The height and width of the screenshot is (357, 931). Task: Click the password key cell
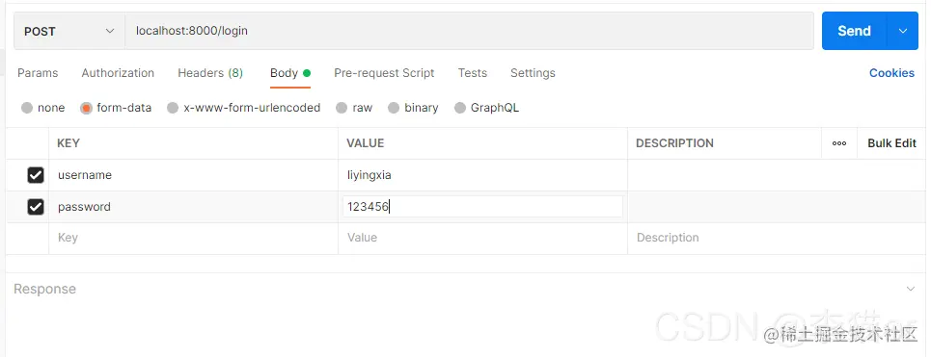194,207
